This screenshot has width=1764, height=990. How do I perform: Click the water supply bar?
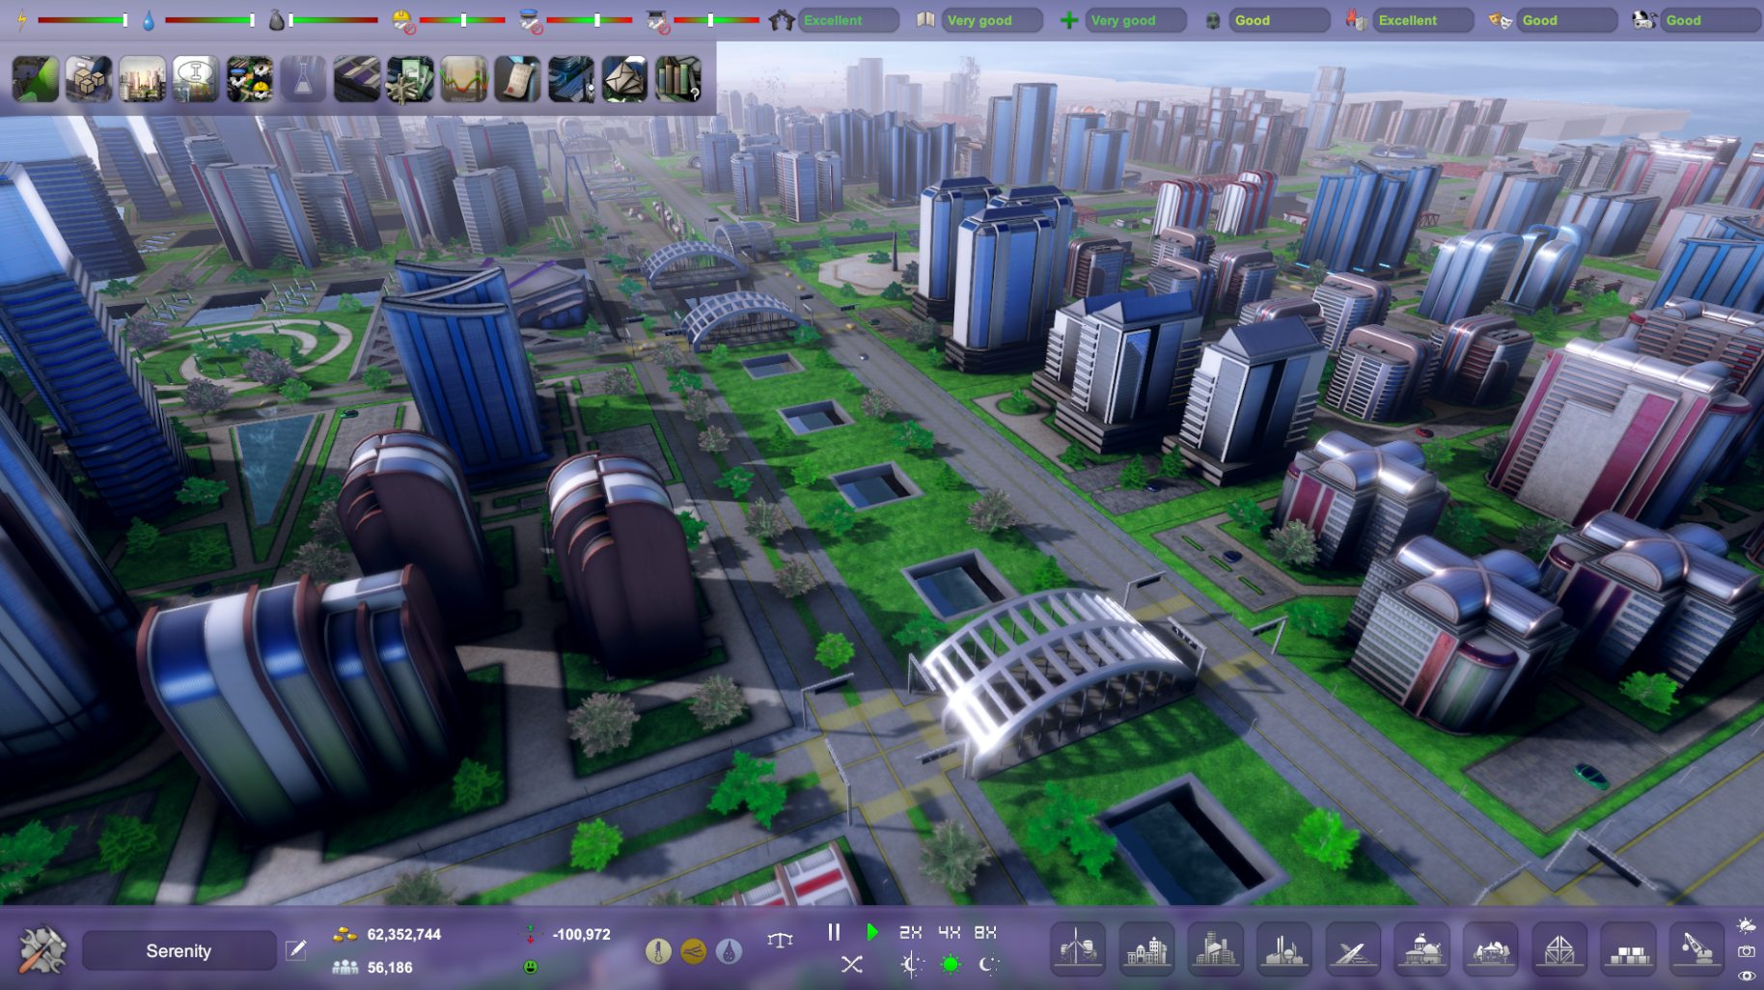pyautogui.click(x=209, y=20)
